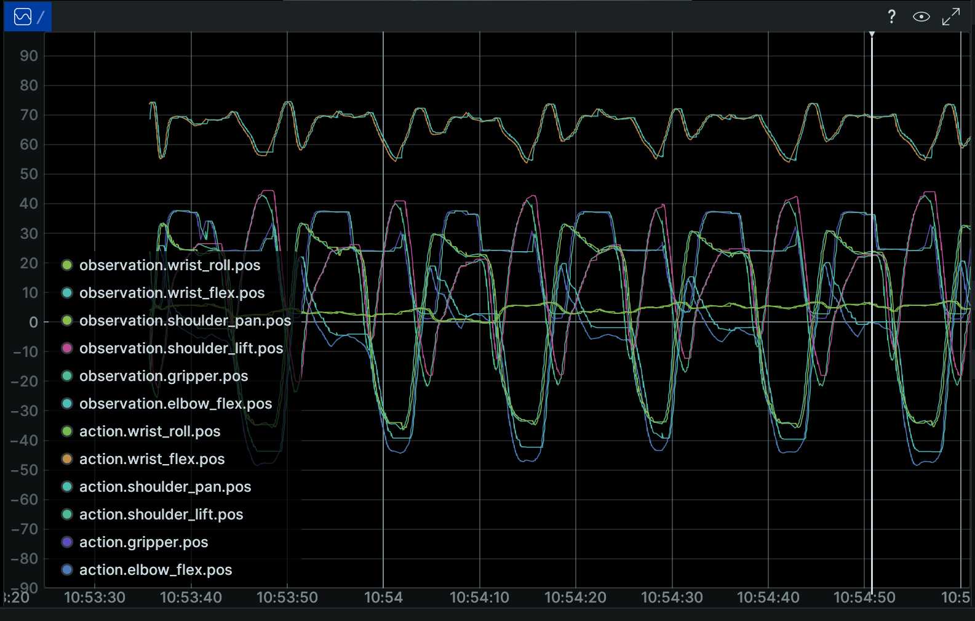Viewport: 975px width, 621px height.
Task: Toggle observation.shoulder_pan.pos series in legend
Action: [177, 321]
